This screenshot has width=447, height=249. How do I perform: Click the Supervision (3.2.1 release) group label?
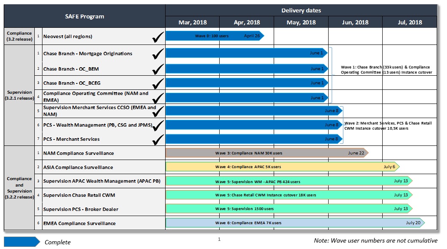click(20, 96)
